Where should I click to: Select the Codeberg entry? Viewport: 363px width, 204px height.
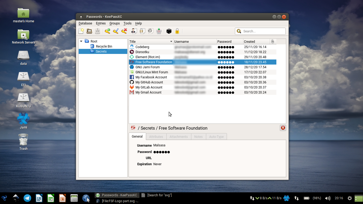202,47
